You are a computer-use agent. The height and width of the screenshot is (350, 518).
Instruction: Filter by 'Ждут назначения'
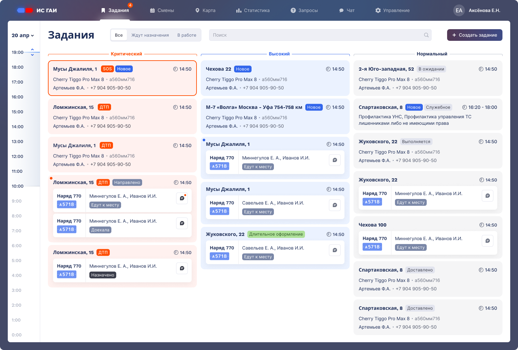click(150, 35)
